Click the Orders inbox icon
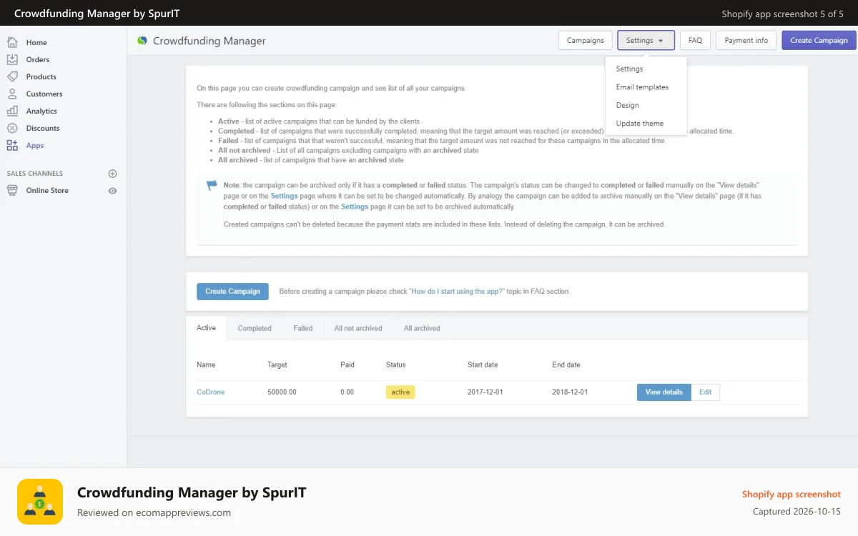Image resolution: width=858 pixels, height=536 pixels. [12, 59]
